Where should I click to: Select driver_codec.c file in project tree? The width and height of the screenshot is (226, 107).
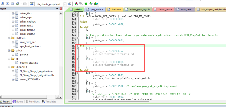click(x=28, y=22)
